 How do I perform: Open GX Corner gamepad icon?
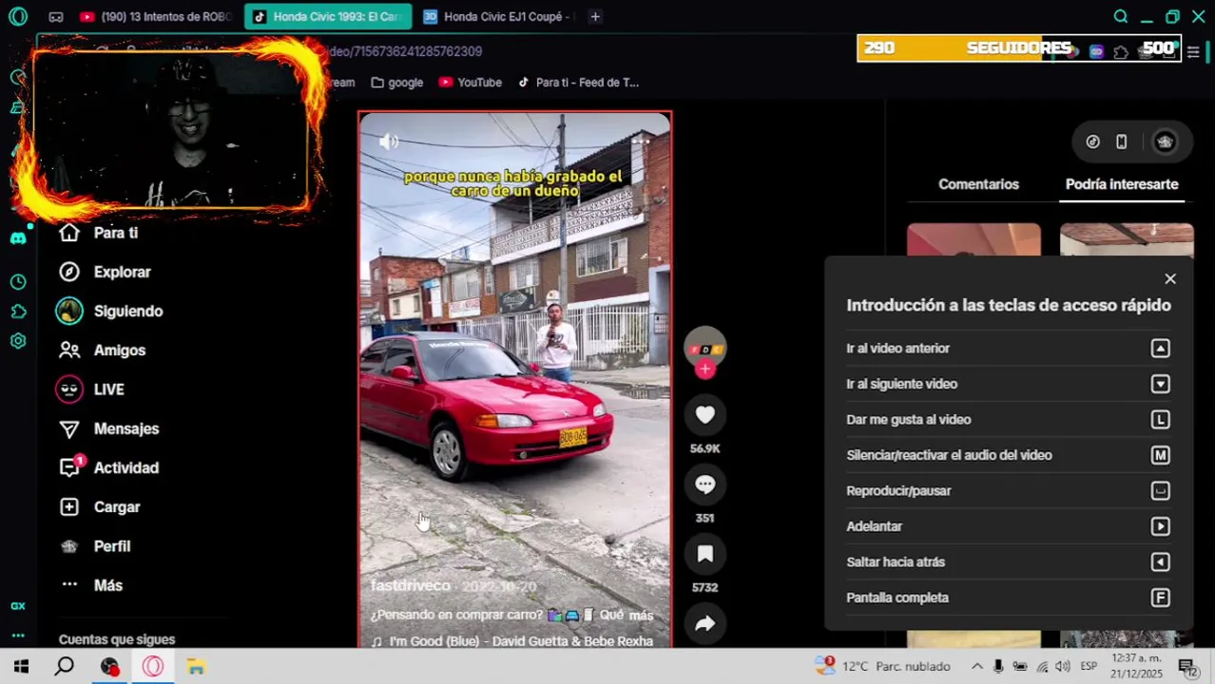(x=56, y=16)
